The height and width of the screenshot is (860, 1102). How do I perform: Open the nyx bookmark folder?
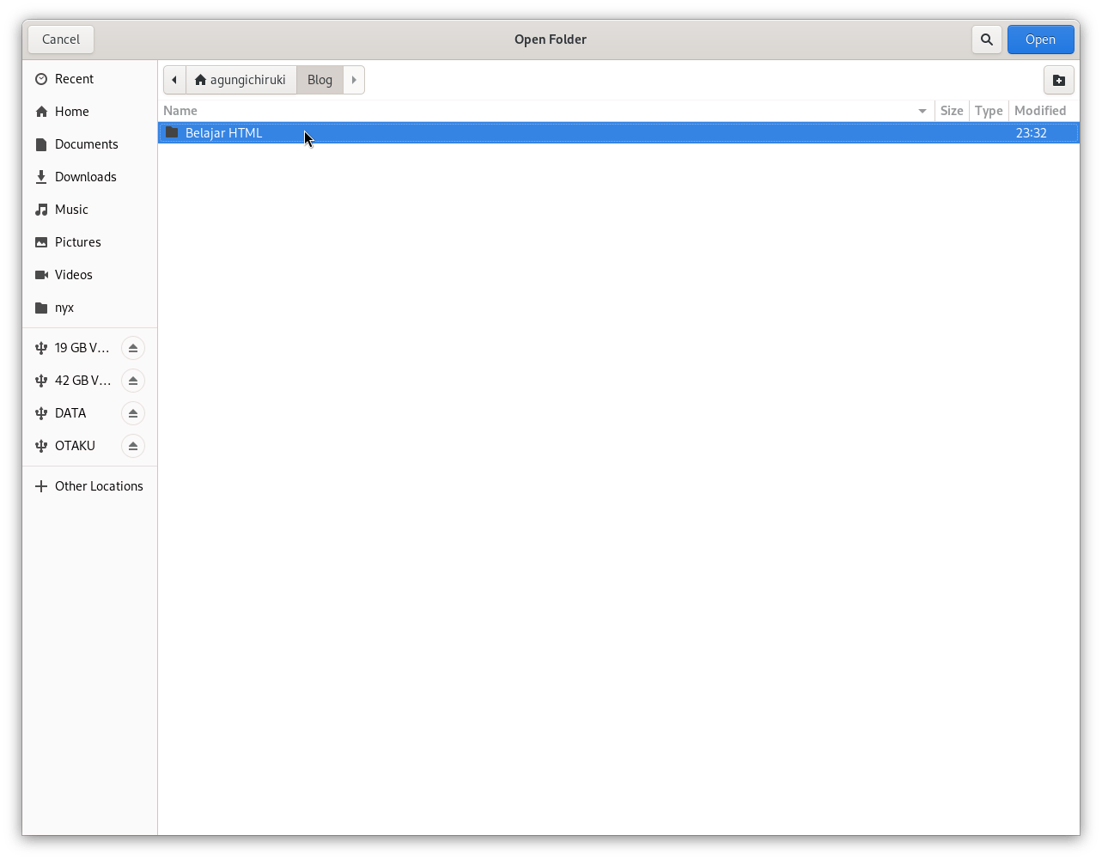(x=89, y=308)
